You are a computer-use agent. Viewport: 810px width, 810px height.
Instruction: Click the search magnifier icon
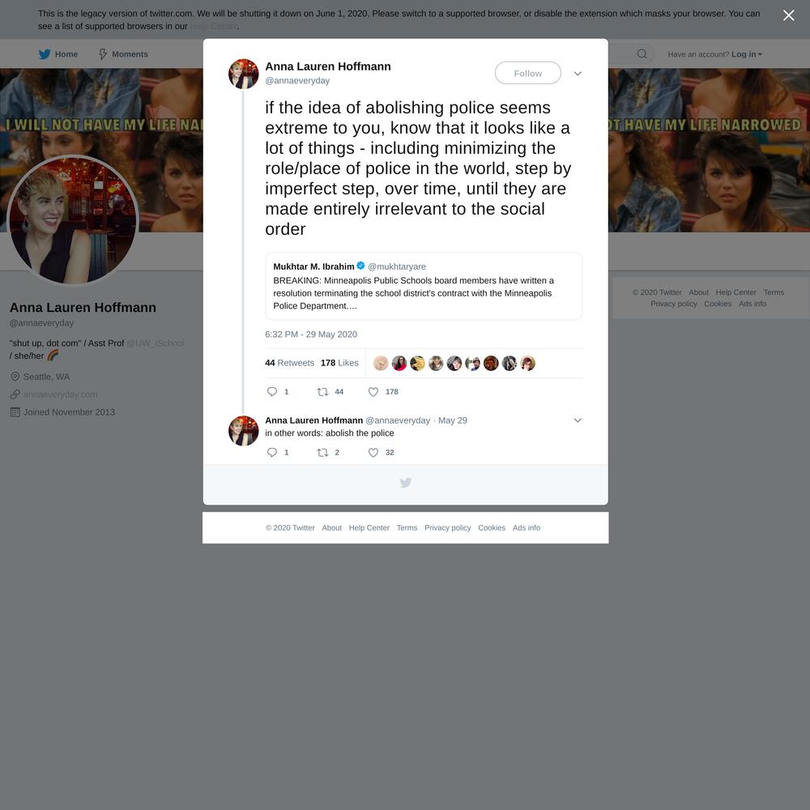pos(642,53)
